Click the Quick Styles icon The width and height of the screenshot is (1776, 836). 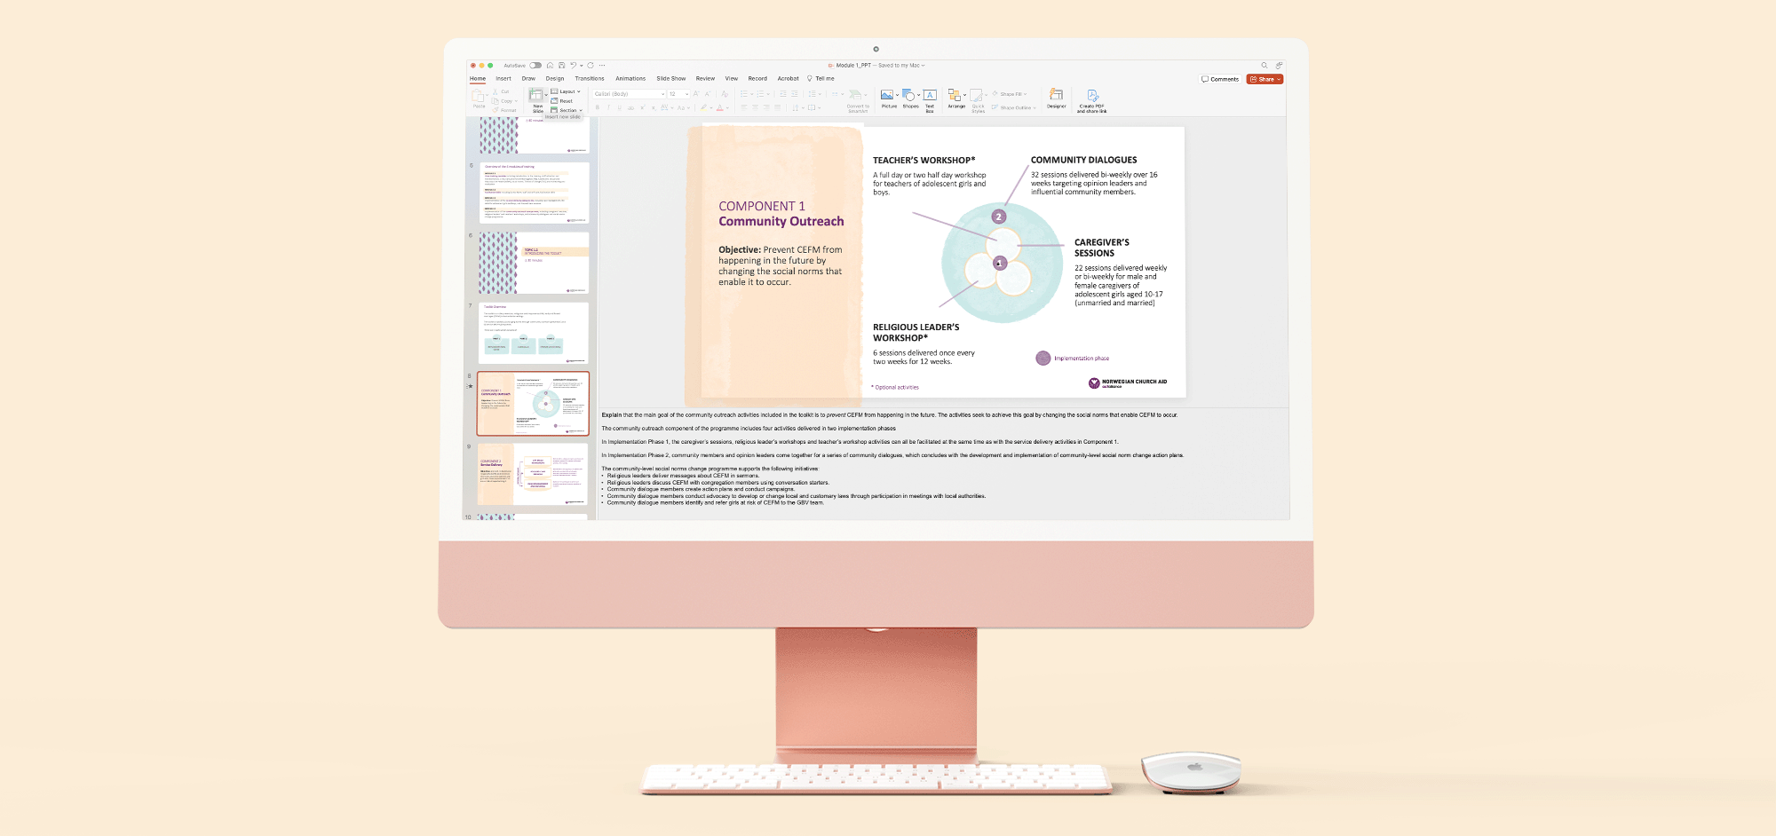coord(976,95)
